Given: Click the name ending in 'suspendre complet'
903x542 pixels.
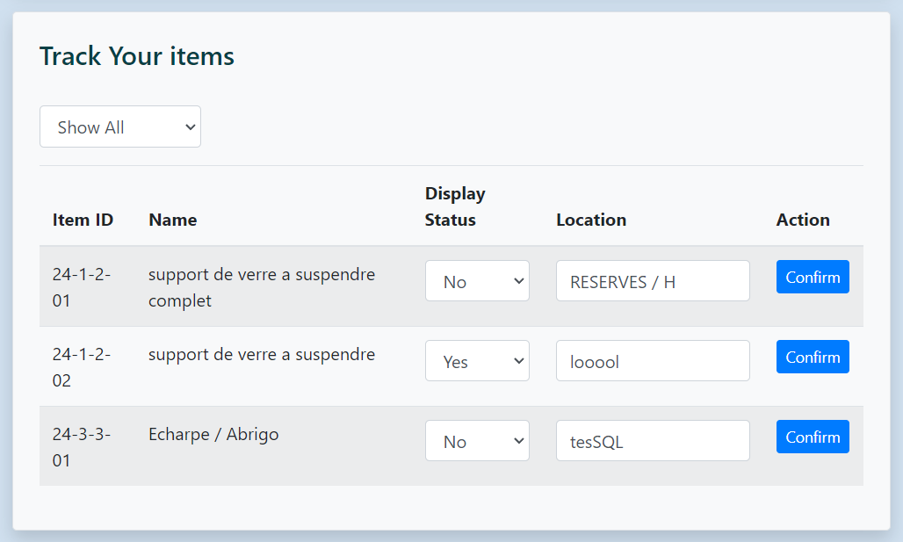Looking at the screenshot, I should 262,287.
